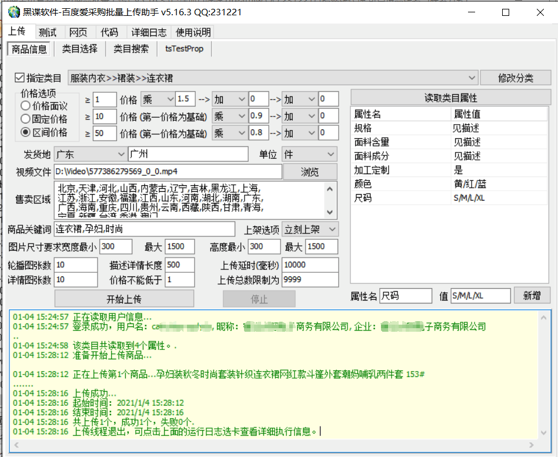
Task: Click the 1.5 multiplier field
Action: tap(185, 99)
